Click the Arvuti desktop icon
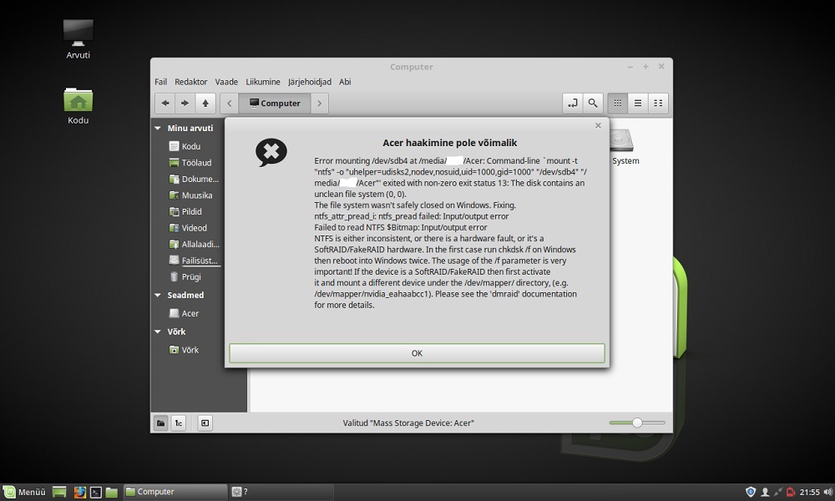 point(78,38)
